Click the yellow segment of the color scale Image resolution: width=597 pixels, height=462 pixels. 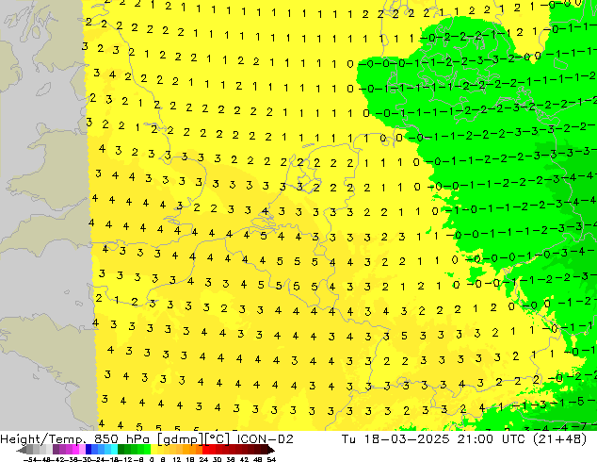[x=153, y=450]
